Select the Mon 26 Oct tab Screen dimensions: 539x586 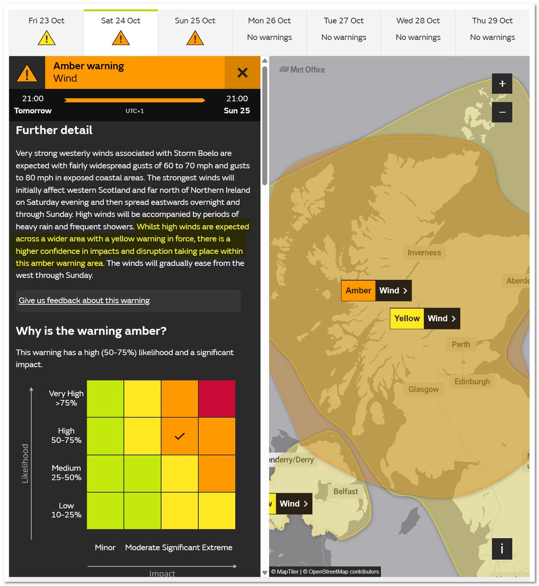click(x=269, y=33)
